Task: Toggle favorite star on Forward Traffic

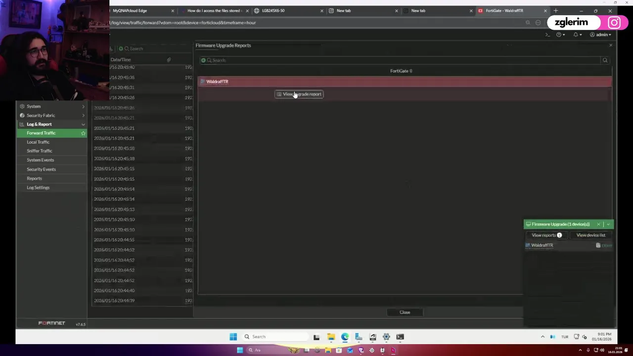Action: point(83,133)
